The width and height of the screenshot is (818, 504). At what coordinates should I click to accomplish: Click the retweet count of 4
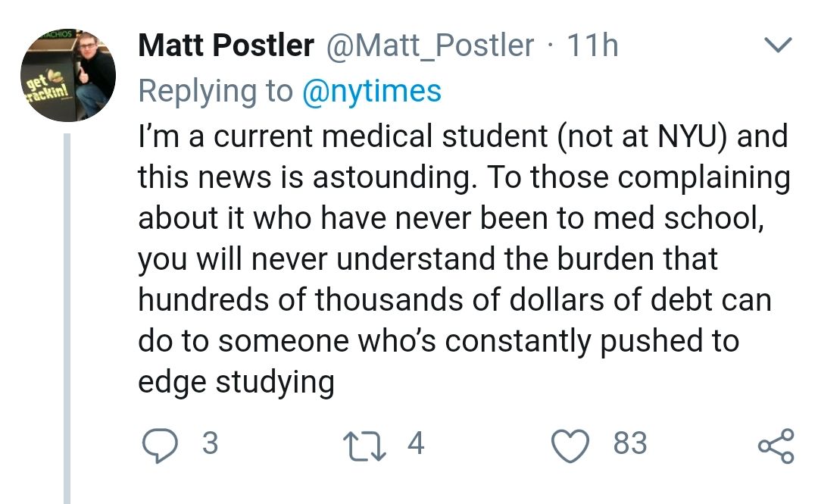click(416, 443)
